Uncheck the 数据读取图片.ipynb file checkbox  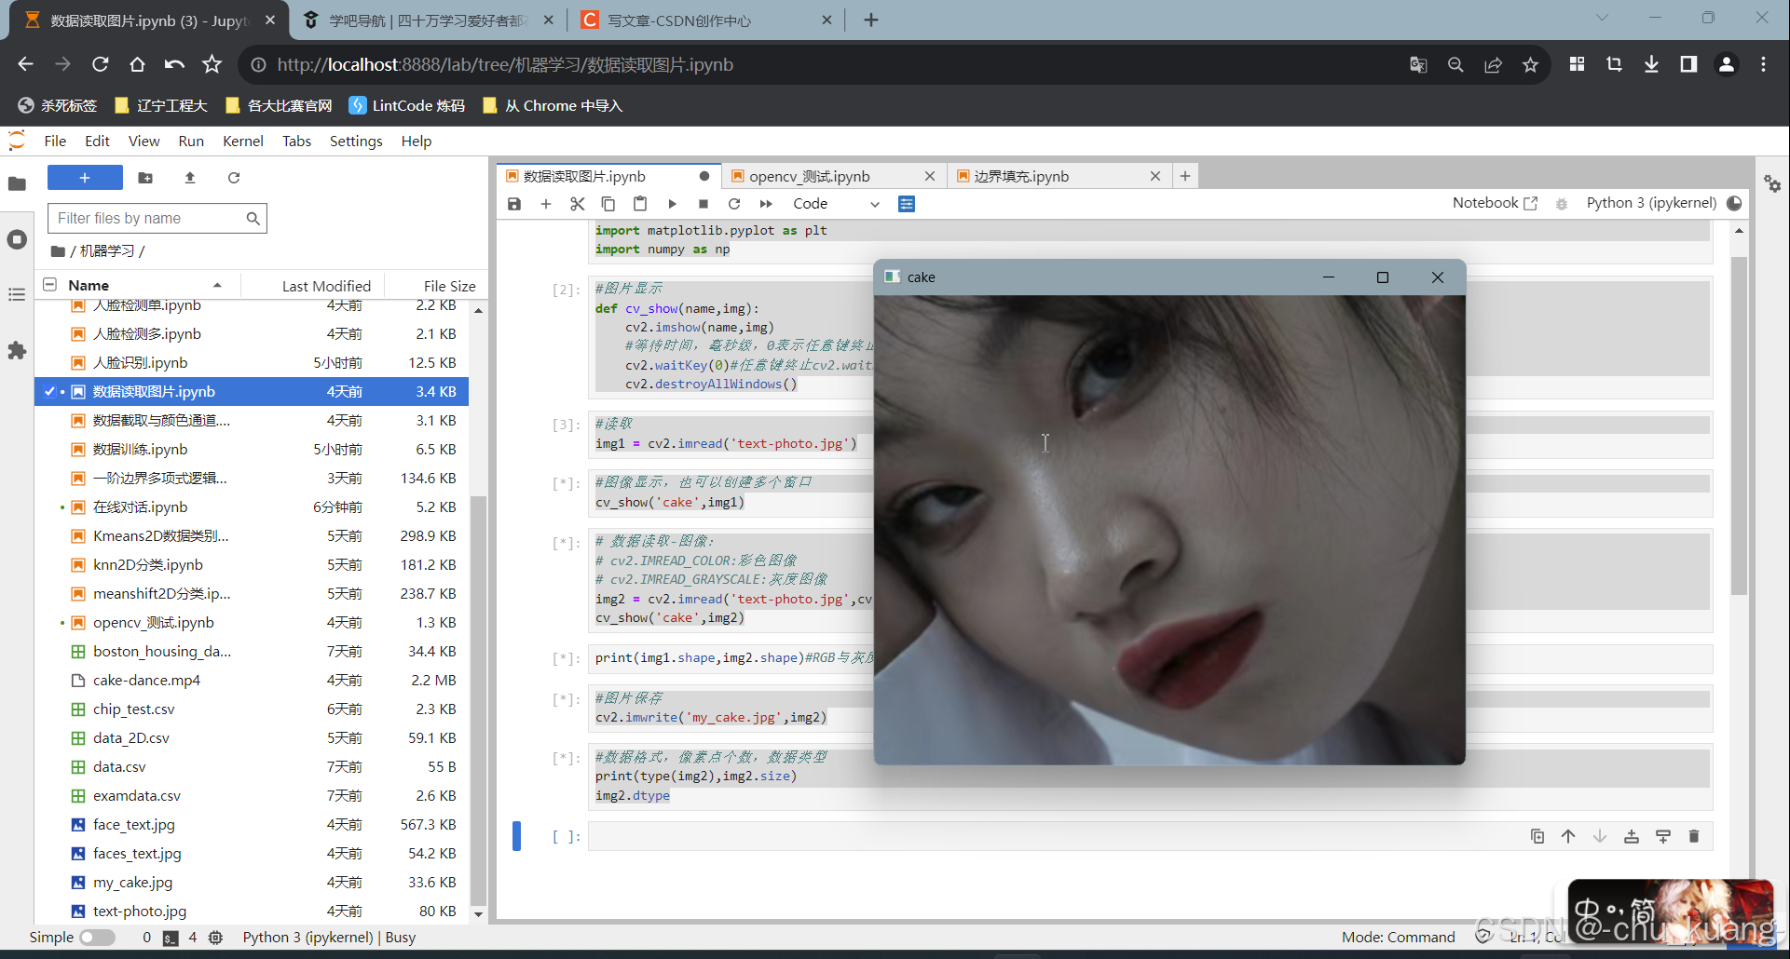coord(50,391)
